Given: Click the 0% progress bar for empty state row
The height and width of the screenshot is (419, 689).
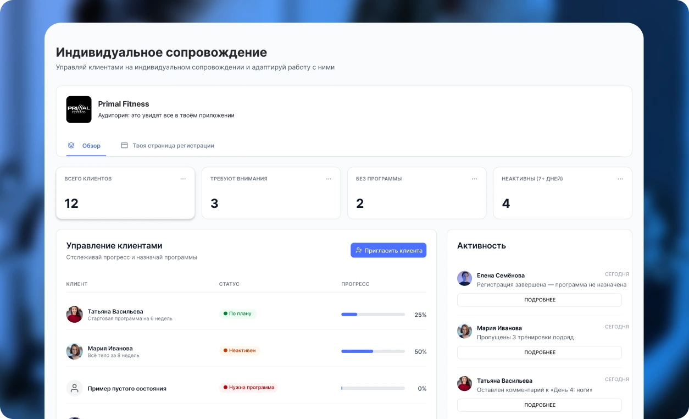Looking at the screenshot, I should click(x=373, y=388).
